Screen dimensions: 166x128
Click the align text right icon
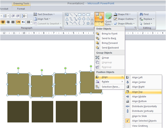8,22
